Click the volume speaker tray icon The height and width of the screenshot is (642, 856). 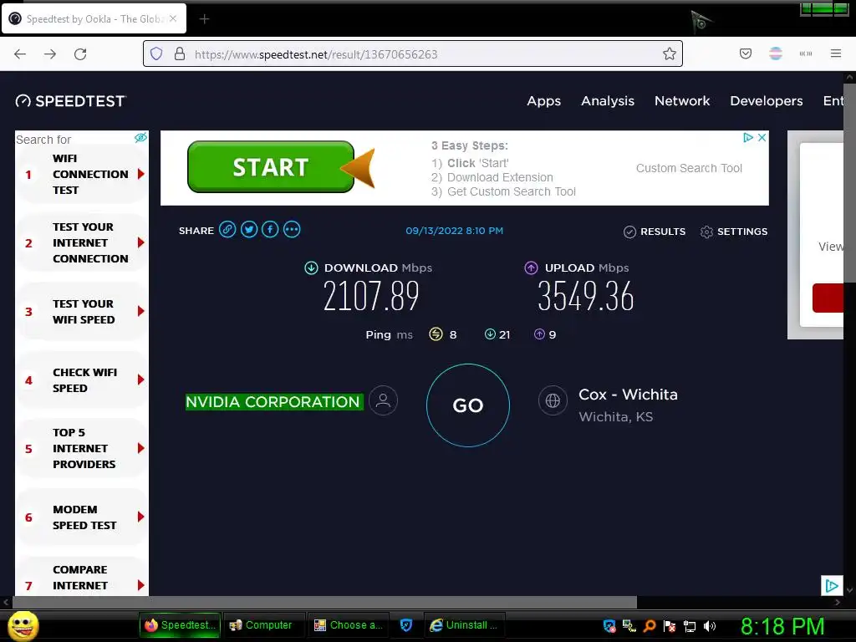[x=710, y=626]
